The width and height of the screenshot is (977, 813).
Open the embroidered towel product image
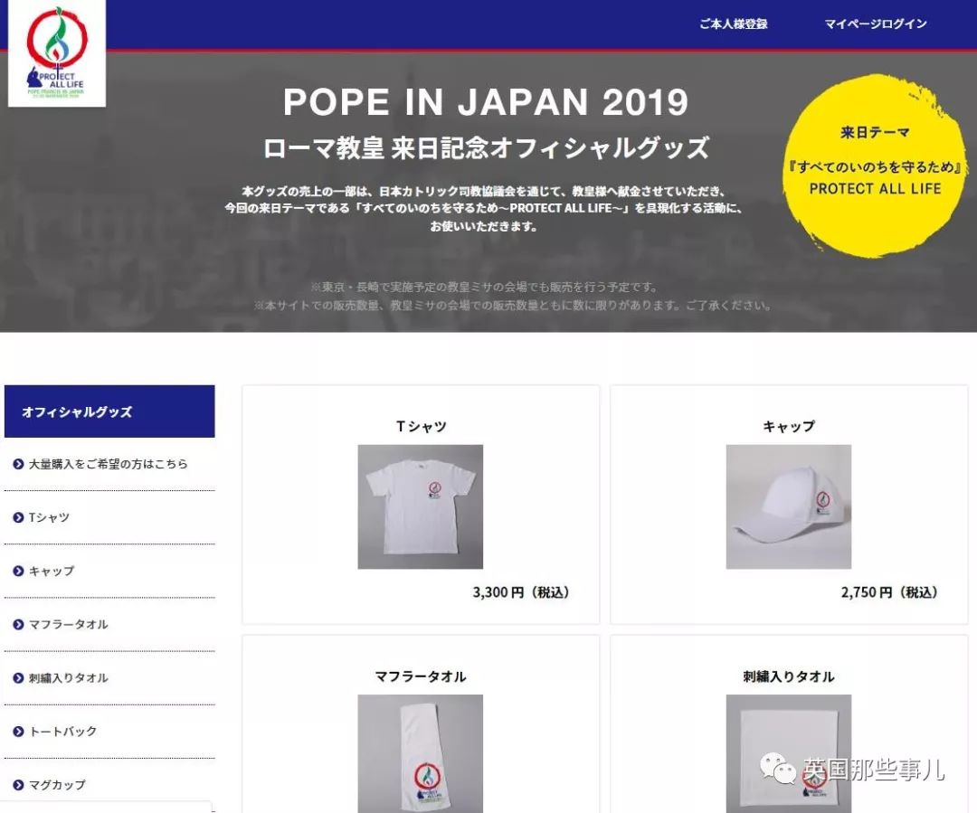click(788, 753)
